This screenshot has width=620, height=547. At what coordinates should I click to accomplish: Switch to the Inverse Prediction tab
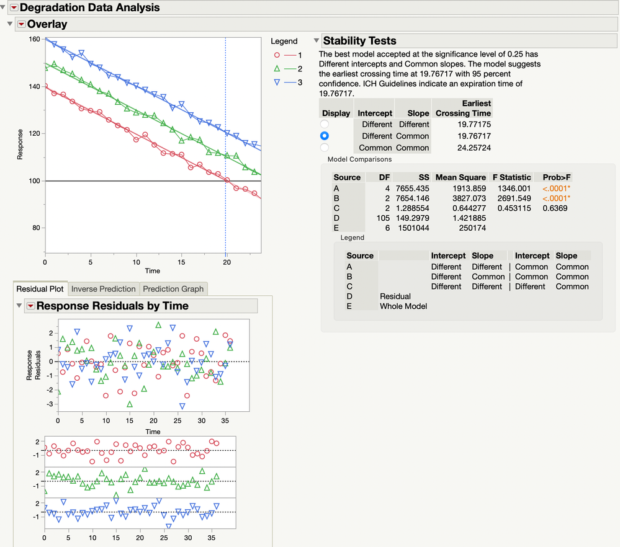pos(103,288)
